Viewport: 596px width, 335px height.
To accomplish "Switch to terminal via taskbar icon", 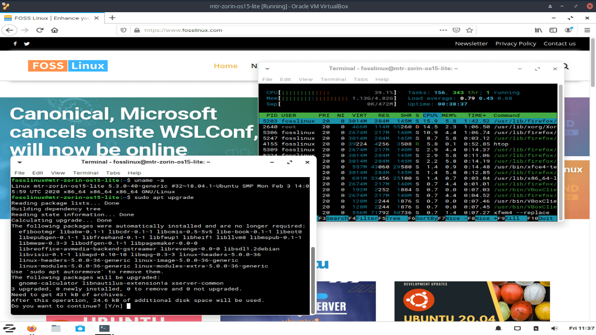I will 104,328.
